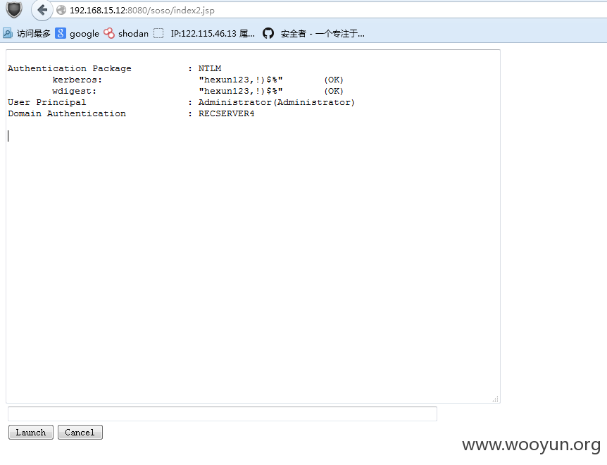Click the GitHub octocat bookmark icon
The image size is (607, 465).
point(268,33)
